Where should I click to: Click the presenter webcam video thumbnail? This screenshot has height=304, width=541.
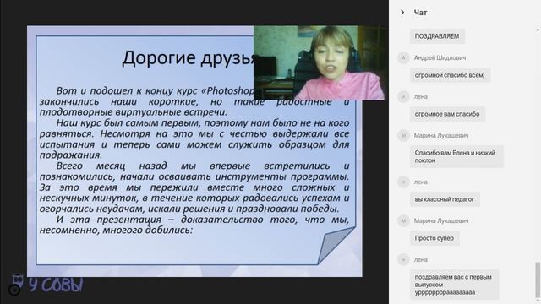click(319, 62)
